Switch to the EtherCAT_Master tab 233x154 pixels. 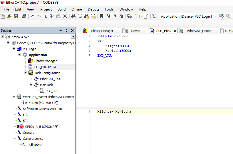[199, 31]
